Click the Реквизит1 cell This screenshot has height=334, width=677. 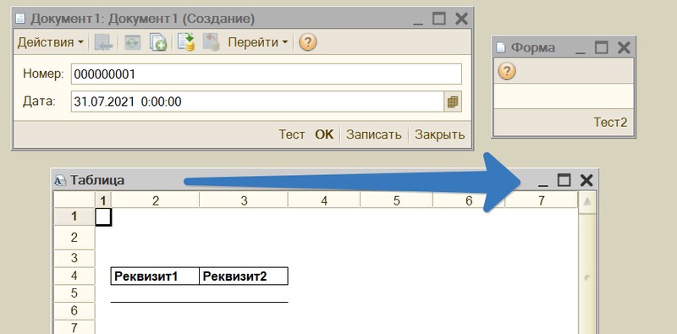155,277
